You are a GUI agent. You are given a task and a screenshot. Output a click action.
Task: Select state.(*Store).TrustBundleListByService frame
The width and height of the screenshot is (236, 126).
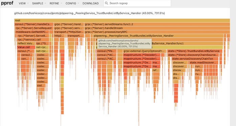coord(195,51)
